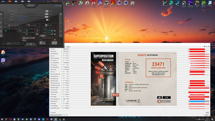
Task: Click the Fan section header in Afterburner
Action: point(48,25)
